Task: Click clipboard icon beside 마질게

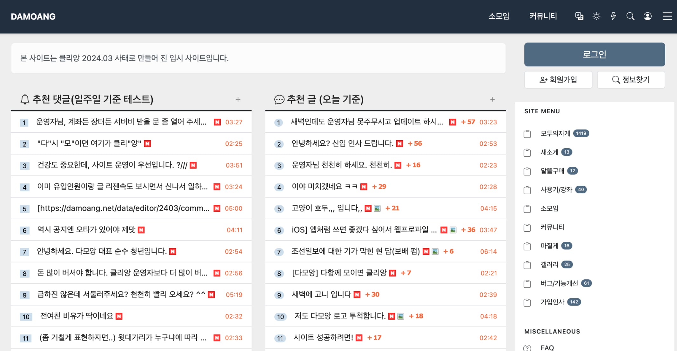Action: [527, 246]
